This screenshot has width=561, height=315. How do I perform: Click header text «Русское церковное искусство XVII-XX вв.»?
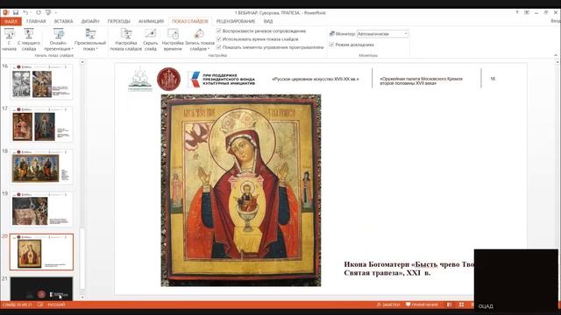[x=316, y=79]
